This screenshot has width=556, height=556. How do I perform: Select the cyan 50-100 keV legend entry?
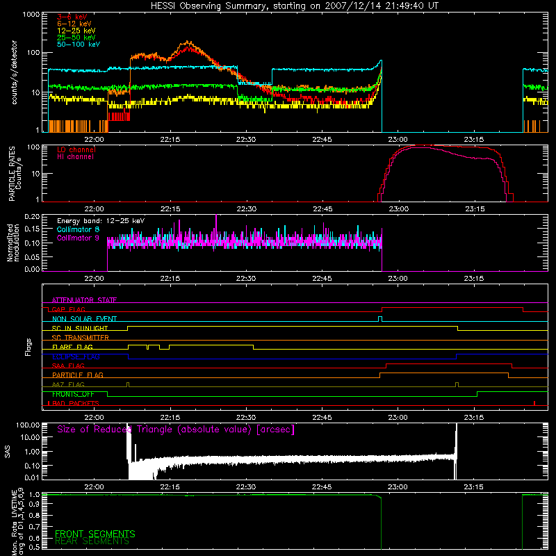(79, 44)
